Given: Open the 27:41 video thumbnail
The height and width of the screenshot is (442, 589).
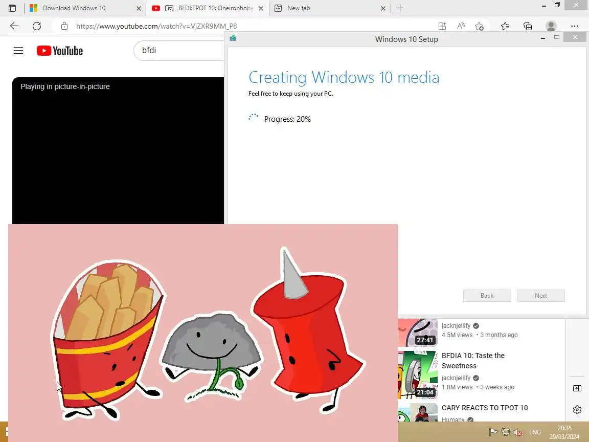Looking at the screenshot, I should [418, 333].
